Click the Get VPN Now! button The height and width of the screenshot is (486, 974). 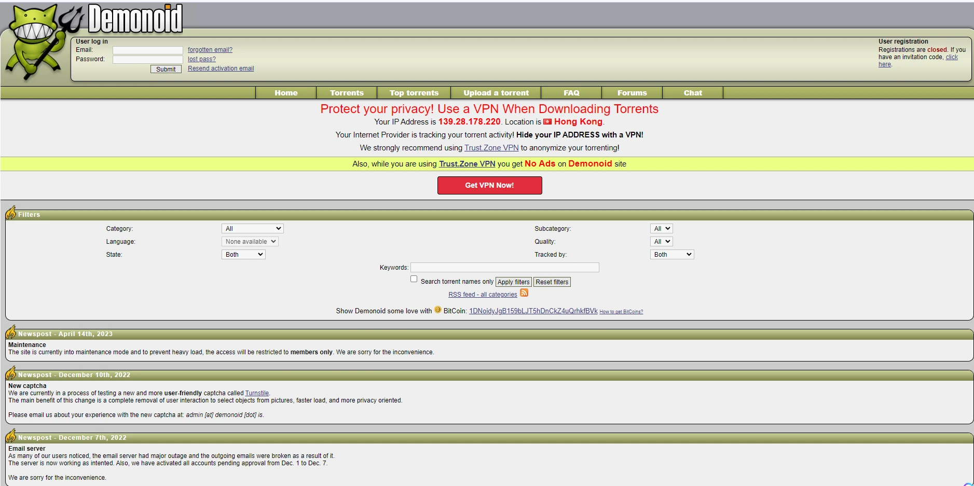tap(490, 185)
